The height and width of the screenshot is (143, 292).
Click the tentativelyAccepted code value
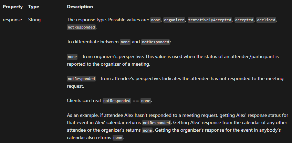point(210,20)
